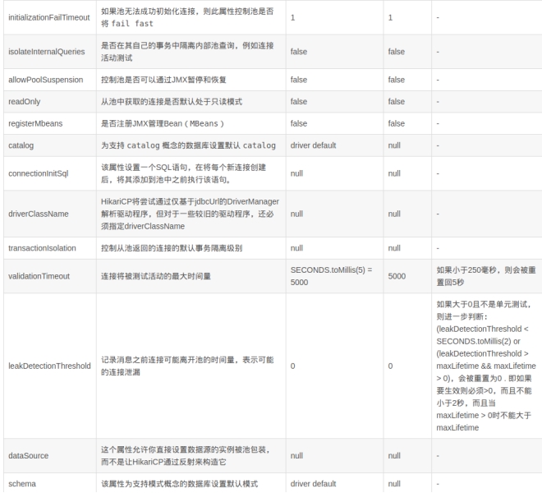Select the description '从池中获取的连接是否默认处于只读模式'
This screenshot has height=493, width=542.
[172, 101]
